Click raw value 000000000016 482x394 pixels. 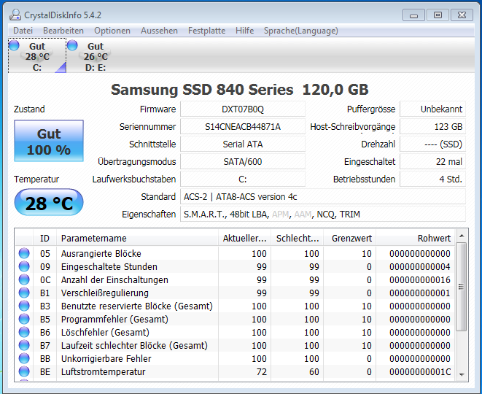(420, 280)
